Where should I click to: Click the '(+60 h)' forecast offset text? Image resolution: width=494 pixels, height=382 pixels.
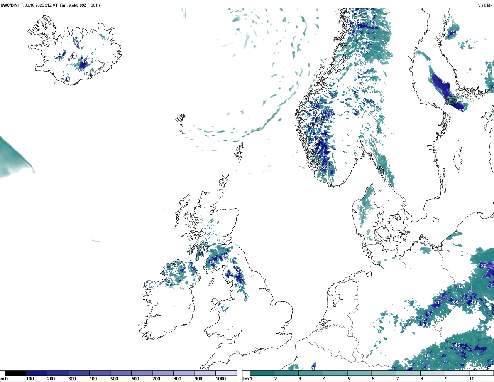[x=93, y=5]
